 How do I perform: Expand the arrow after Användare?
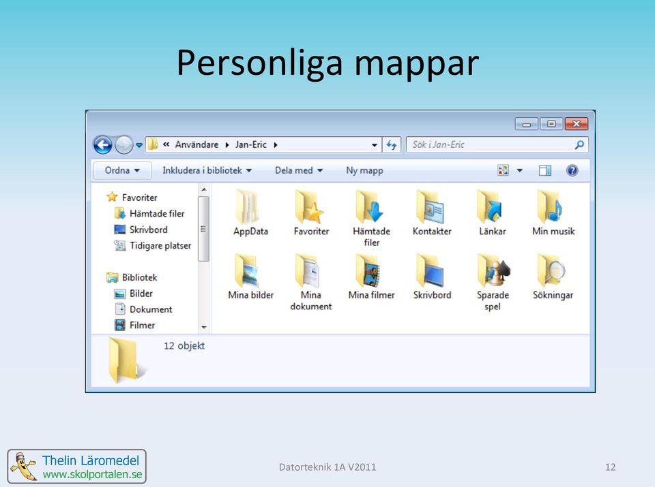[227, 145]
